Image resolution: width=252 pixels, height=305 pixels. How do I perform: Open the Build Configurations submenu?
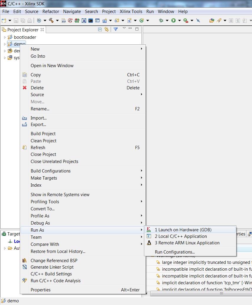coord(83,171)
